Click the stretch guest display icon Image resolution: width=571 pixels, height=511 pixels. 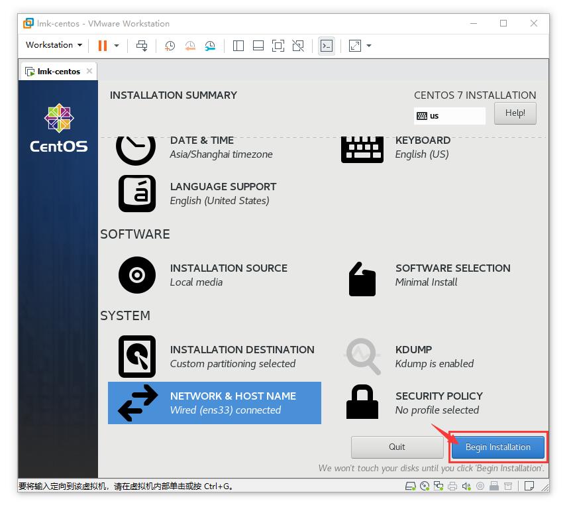tap(354, 46)
